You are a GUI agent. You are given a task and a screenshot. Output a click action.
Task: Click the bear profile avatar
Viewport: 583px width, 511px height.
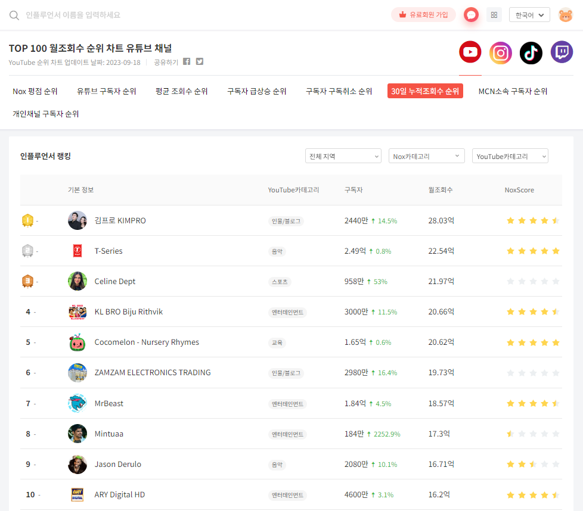(x=566, y=15)
